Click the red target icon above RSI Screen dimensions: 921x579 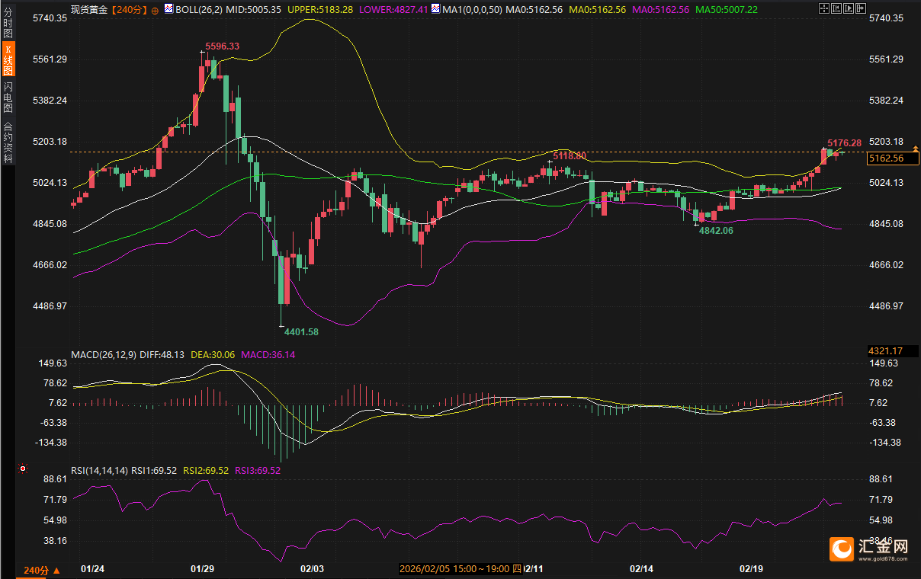pyautogui.click(x=23, y=469)
